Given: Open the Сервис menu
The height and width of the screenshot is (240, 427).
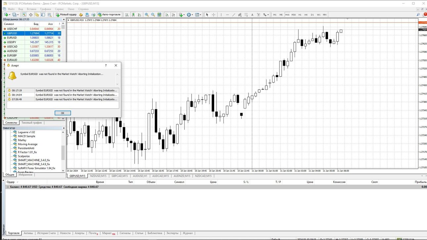Looking at the screenshot, I should (x=59, y=9).
